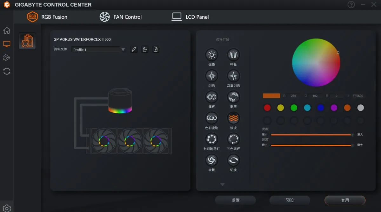381x212 pixels.
Task: Pick the blue color swatch
Action: (320, 108)
